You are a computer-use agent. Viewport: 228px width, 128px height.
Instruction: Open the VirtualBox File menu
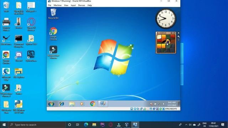tap(50, 5)
